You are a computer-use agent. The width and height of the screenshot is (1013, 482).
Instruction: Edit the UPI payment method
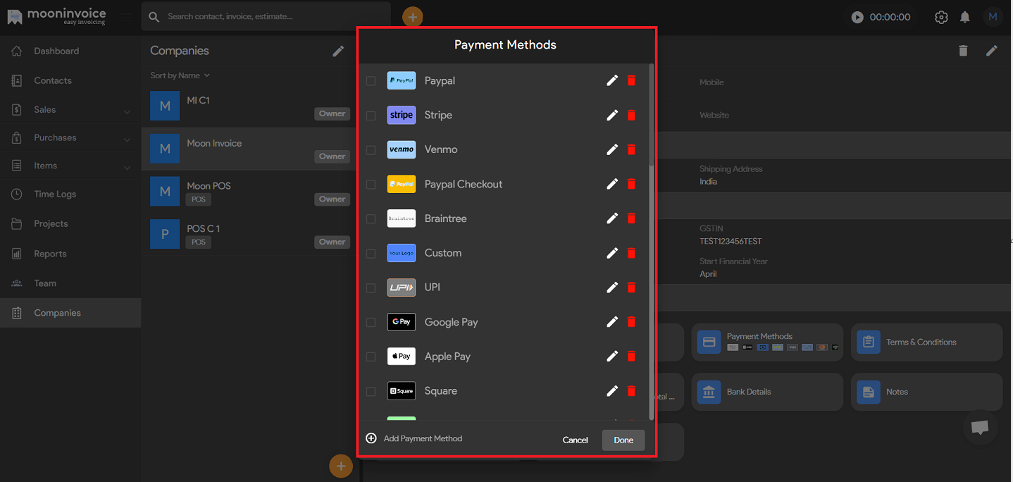612,288
